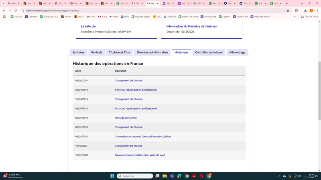Open the ALERTE INFO news widget
The height and width of the screenshot is (180, 321).
coord(14,176)
